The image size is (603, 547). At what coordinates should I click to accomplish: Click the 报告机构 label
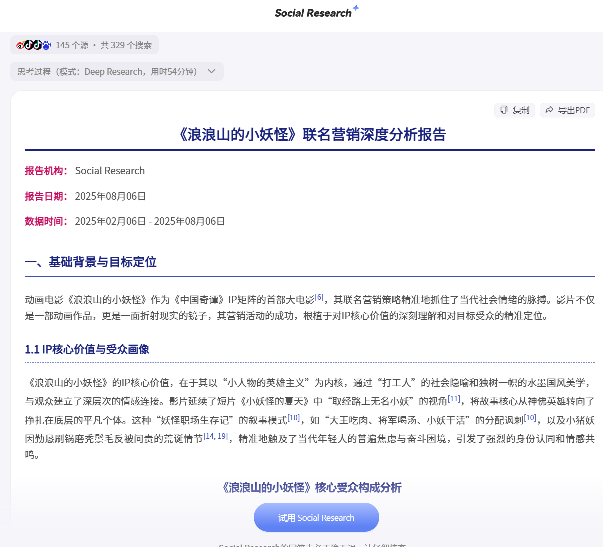pos(46,171)
